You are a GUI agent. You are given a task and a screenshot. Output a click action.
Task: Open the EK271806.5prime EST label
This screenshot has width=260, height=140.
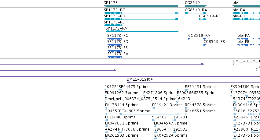pos(160,93)
